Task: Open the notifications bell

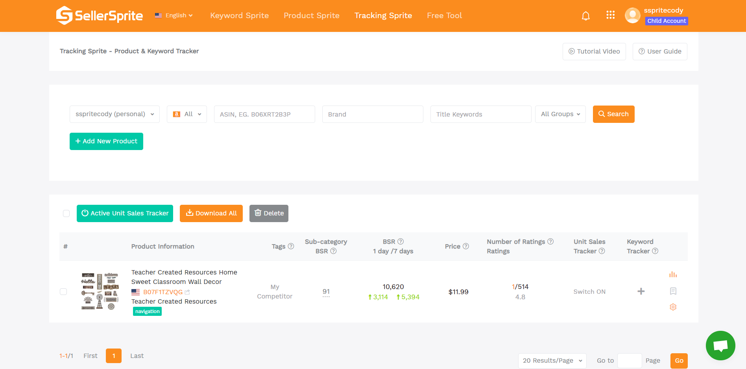Action: [x=586, y=16]
